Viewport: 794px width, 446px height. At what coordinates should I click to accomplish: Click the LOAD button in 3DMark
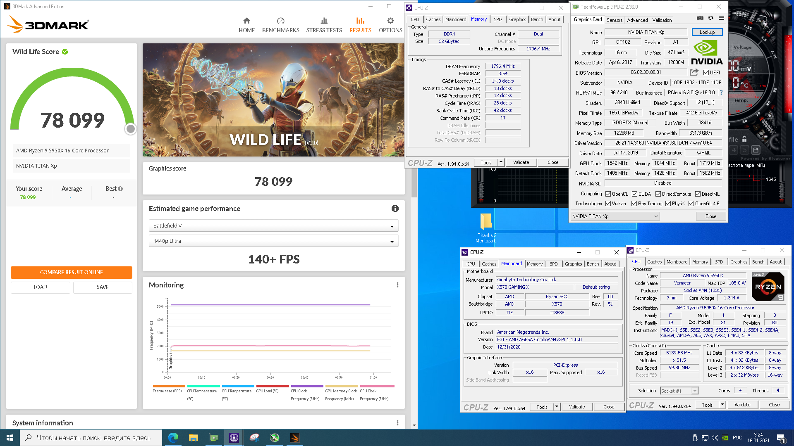pyautogui.click(x=41, y=287)
